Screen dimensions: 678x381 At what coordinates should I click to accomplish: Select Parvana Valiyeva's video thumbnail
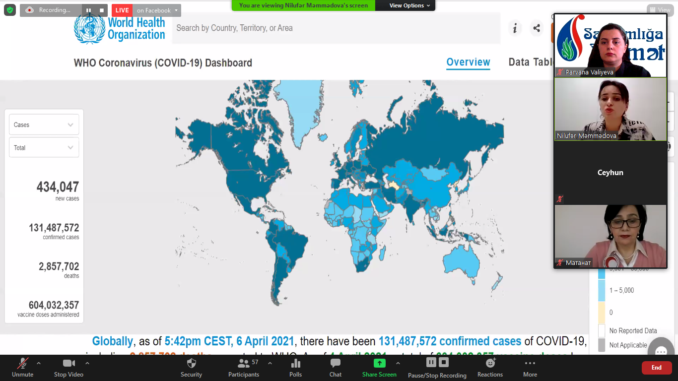tap(610, 45)
